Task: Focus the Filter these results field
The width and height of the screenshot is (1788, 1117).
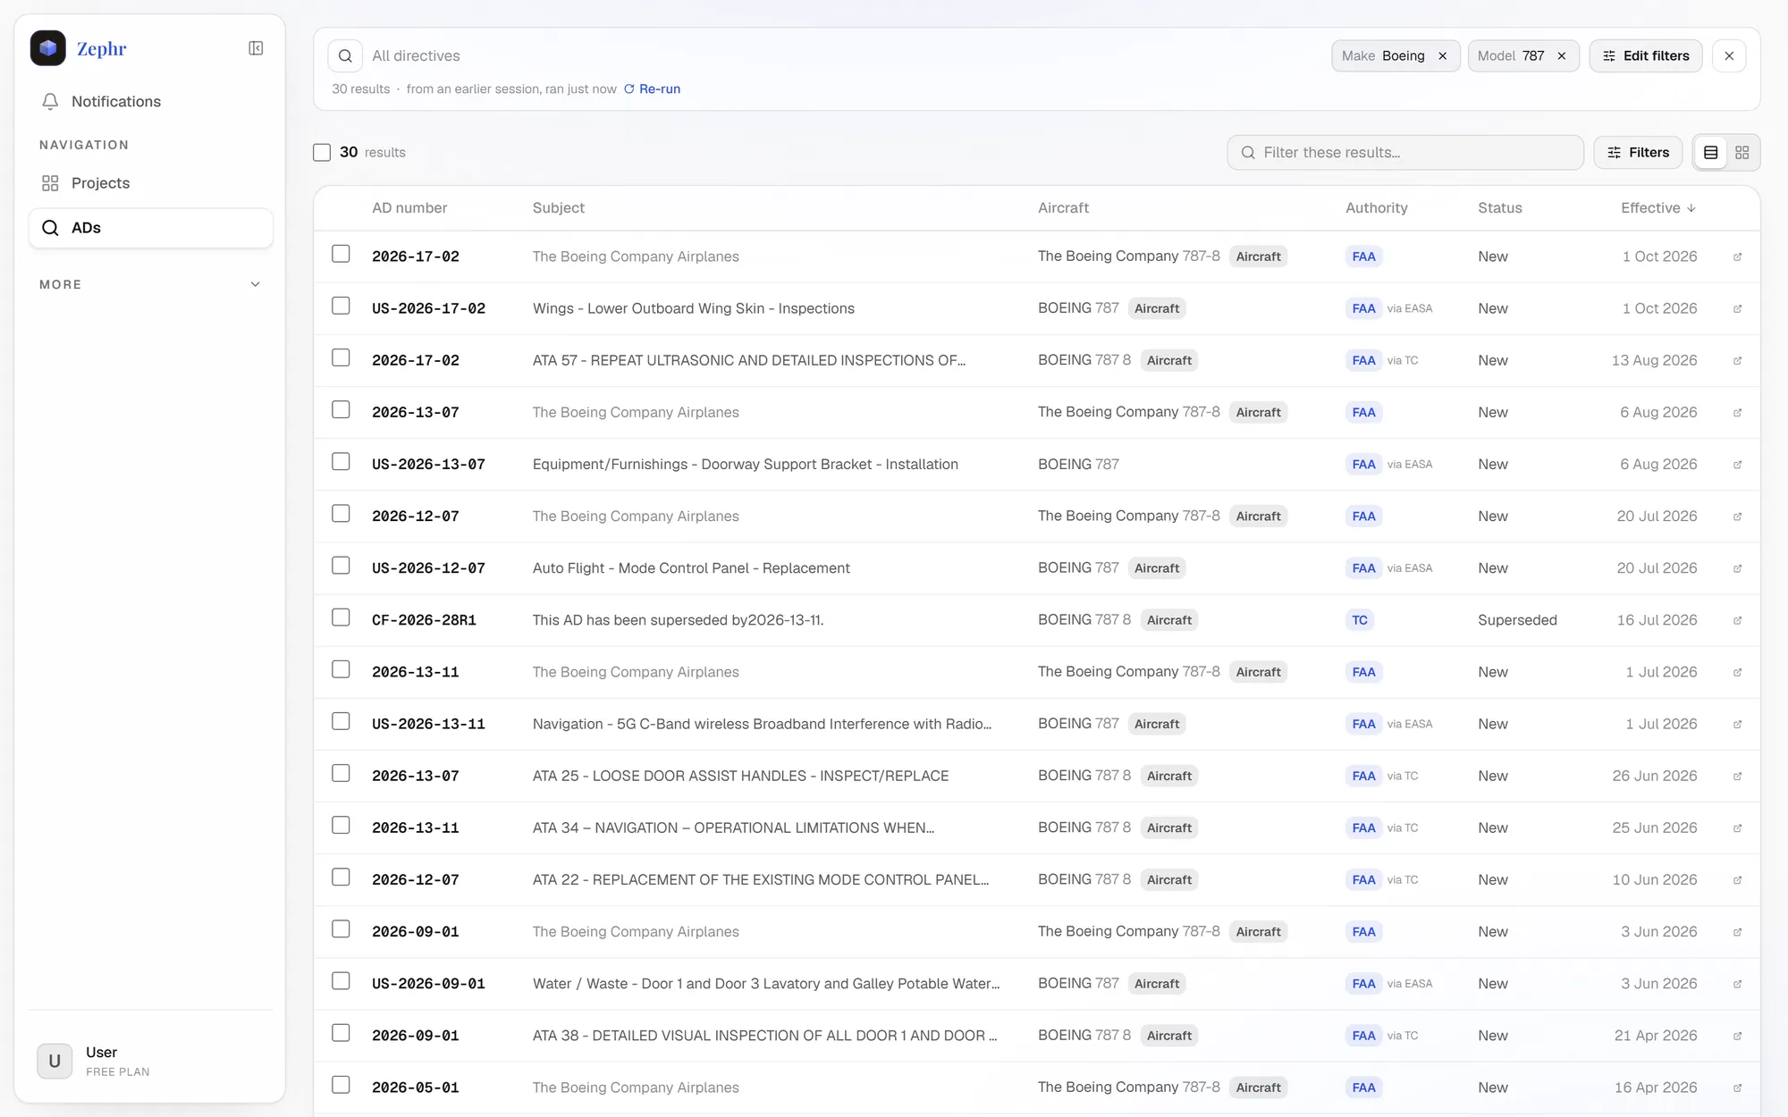Action: tap(1405, 153)
